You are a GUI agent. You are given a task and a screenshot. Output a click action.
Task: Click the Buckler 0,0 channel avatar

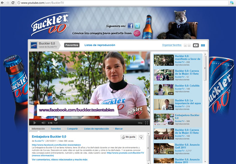pyautogui.click(x=34, y=45)
